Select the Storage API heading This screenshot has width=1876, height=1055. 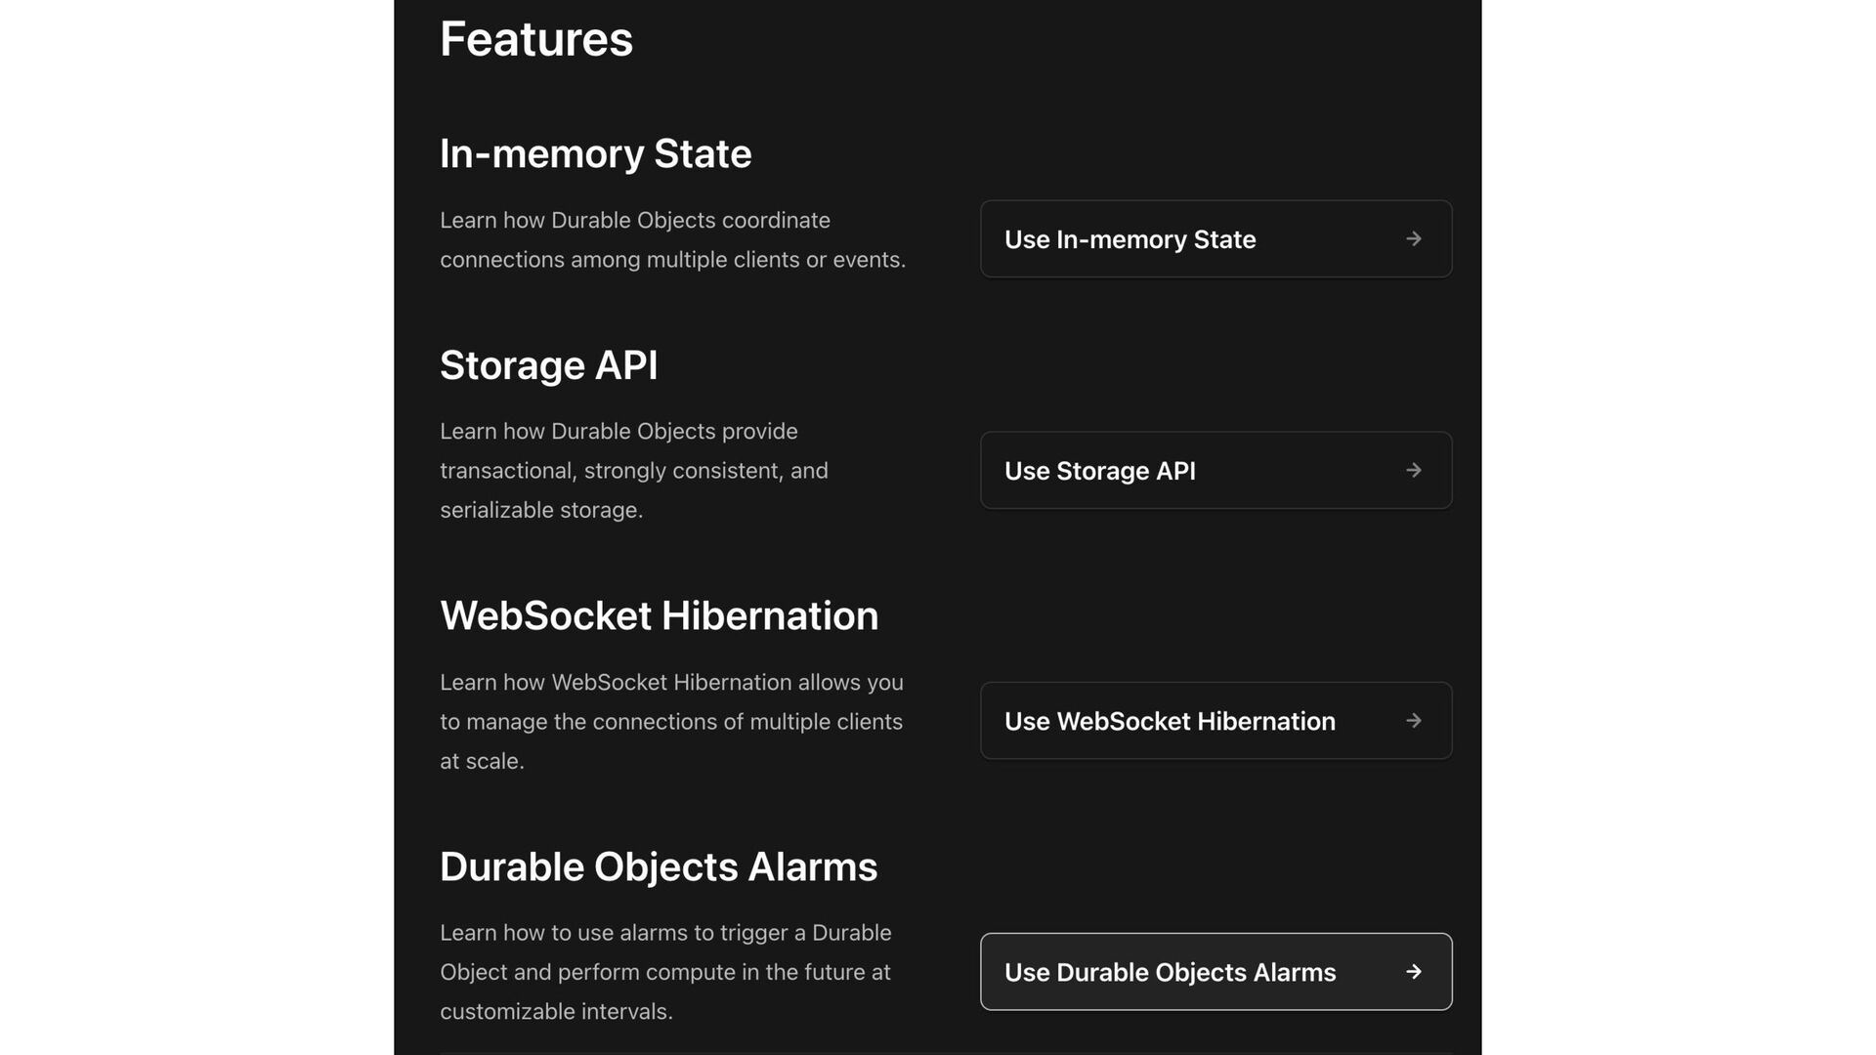tap(548, 365)
